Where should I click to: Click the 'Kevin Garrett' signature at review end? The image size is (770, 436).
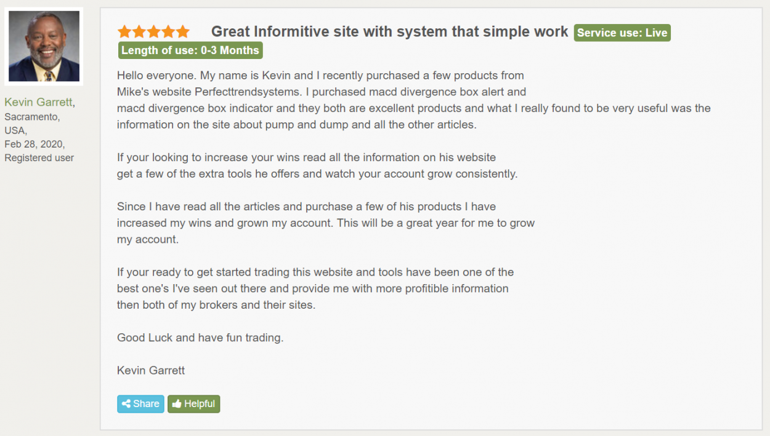tap(151, 370)
